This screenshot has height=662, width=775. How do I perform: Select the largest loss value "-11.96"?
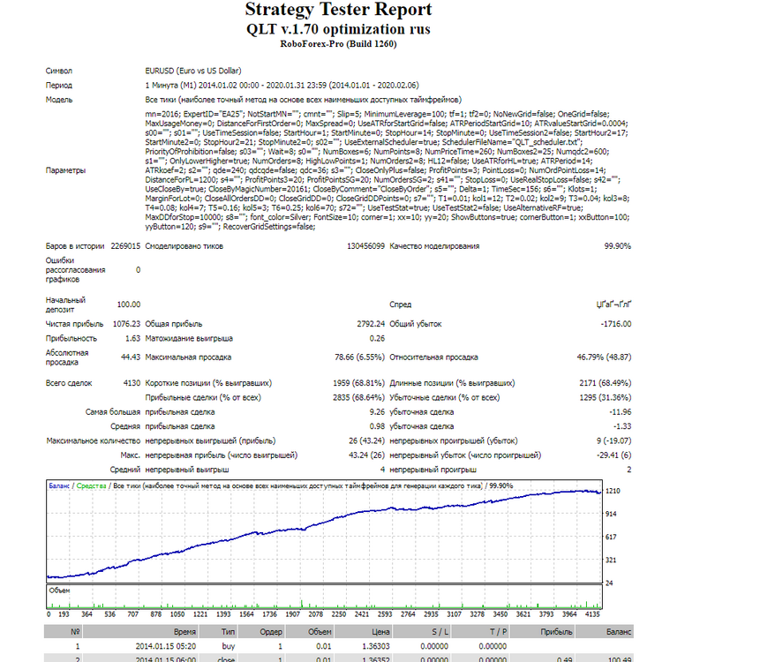point(621,412)
